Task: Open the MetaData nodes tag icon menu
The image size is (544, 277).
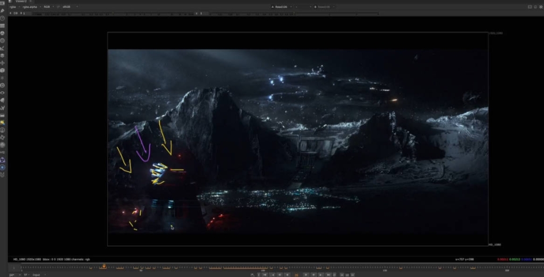Action: 3,100
